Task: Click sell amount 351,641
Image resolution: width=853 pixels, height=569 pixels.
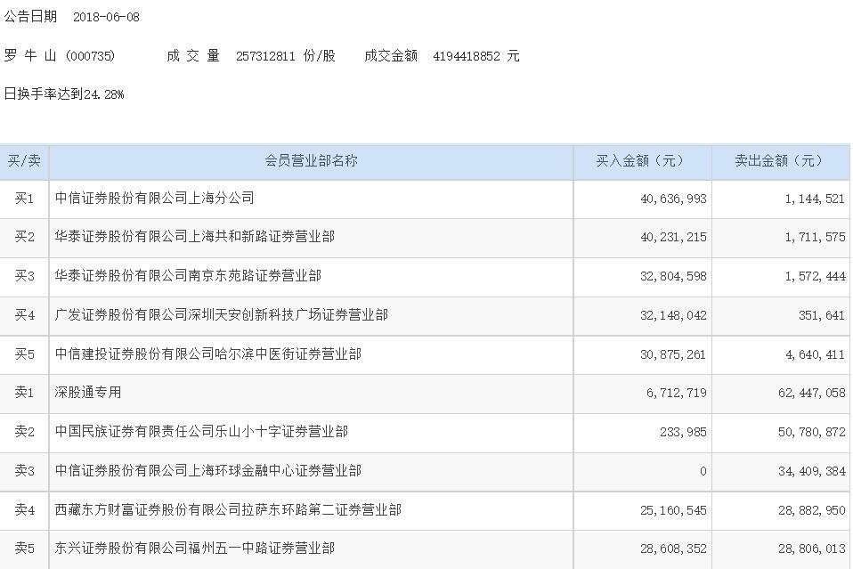Action: click(822, 316)
